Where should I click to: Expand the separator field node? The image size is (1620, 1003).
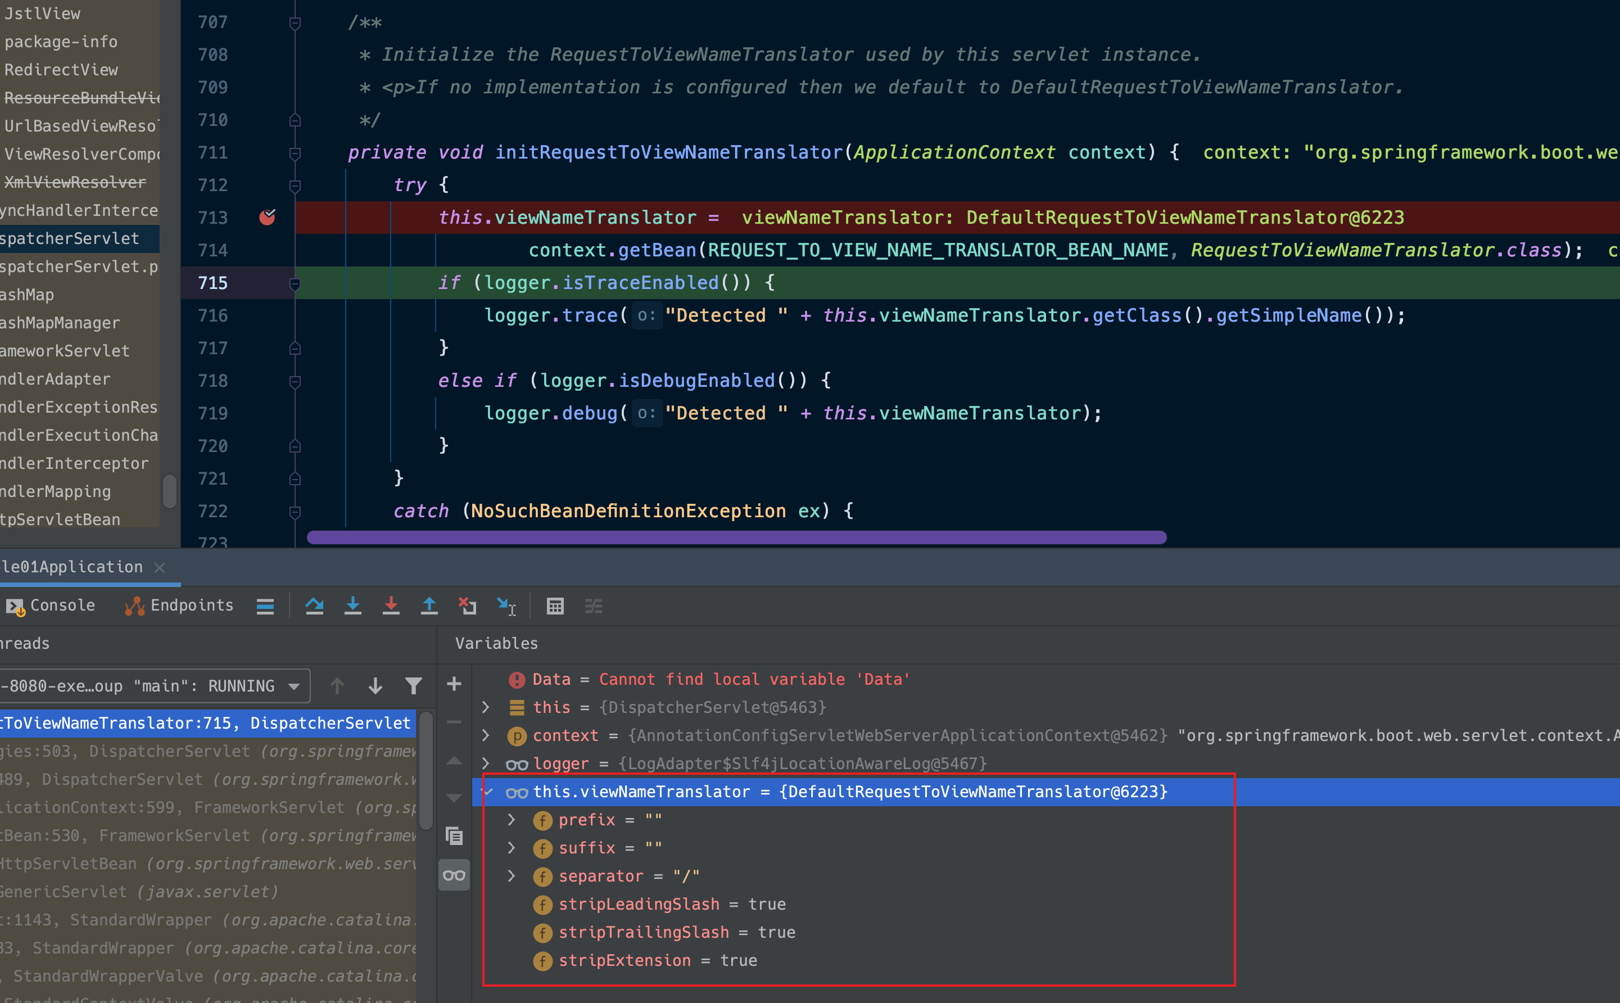click(512, 875)
